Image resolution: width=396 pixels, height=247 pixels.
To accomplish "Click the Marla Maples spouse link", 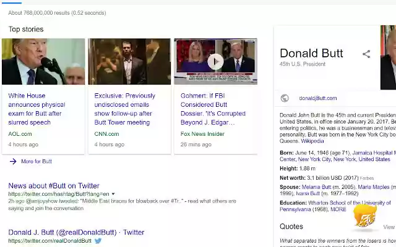I will (374, 187).
